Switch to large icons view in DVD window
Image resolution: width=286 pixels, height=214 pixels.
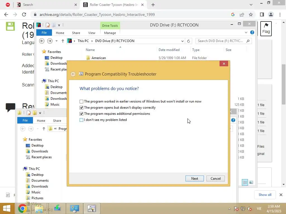tap(251, 182)
